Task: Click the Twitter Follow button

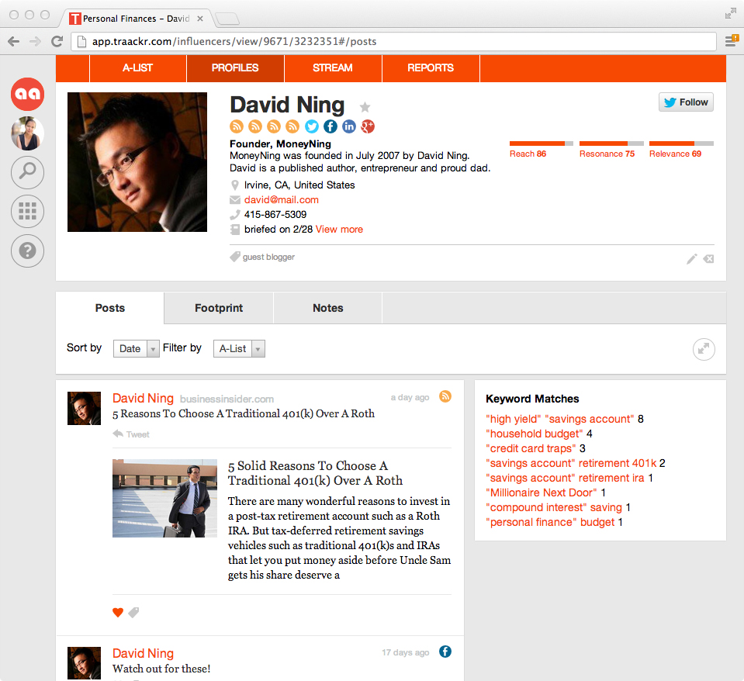Action: (x=686, y=102)
